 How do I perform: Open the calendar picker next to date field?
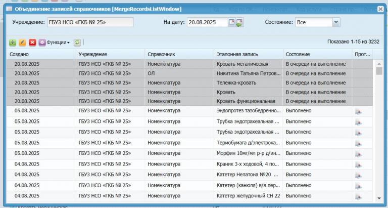(231, 22)
